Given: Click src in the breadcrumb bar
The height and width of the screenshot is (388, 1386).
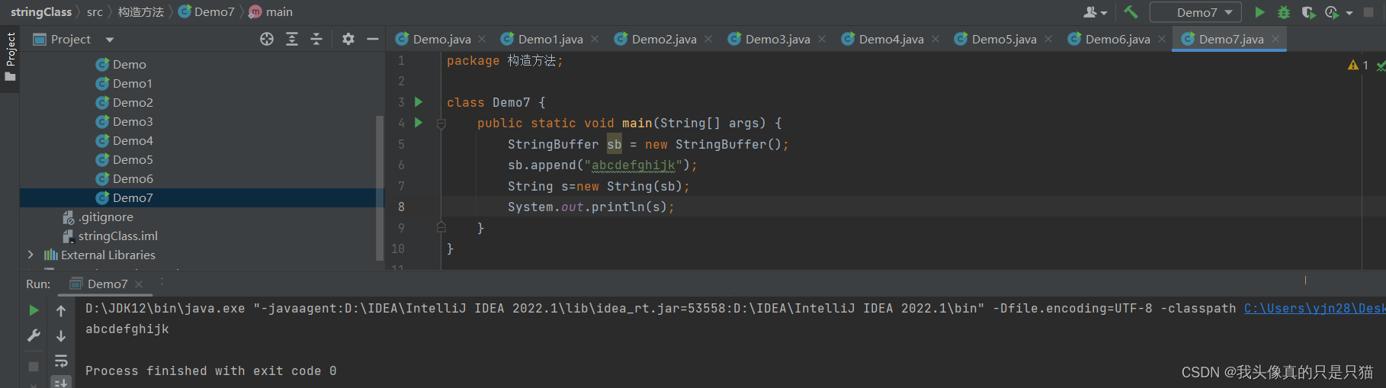Looking at the screenshot, I should click(95, 12).
